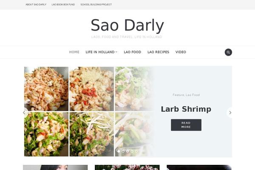
Task: Select the fifth slider dot
Action: click(x=136, y=151)
